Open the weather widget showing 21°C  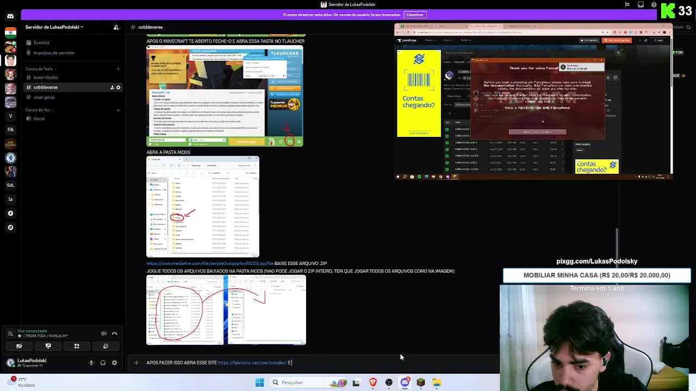click(22, 382)
